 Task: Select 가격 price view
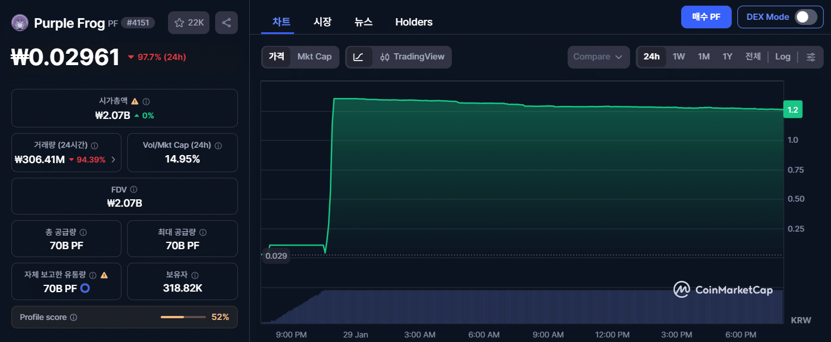coord(276,57)
